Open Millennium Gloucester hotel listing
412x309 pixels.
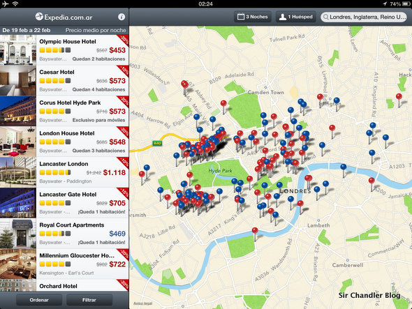[x=64, y=264]
